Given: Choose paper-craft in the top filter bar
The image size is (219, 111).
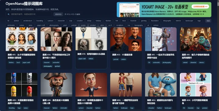Looking at the screenshot, I should tap(41, 25).
